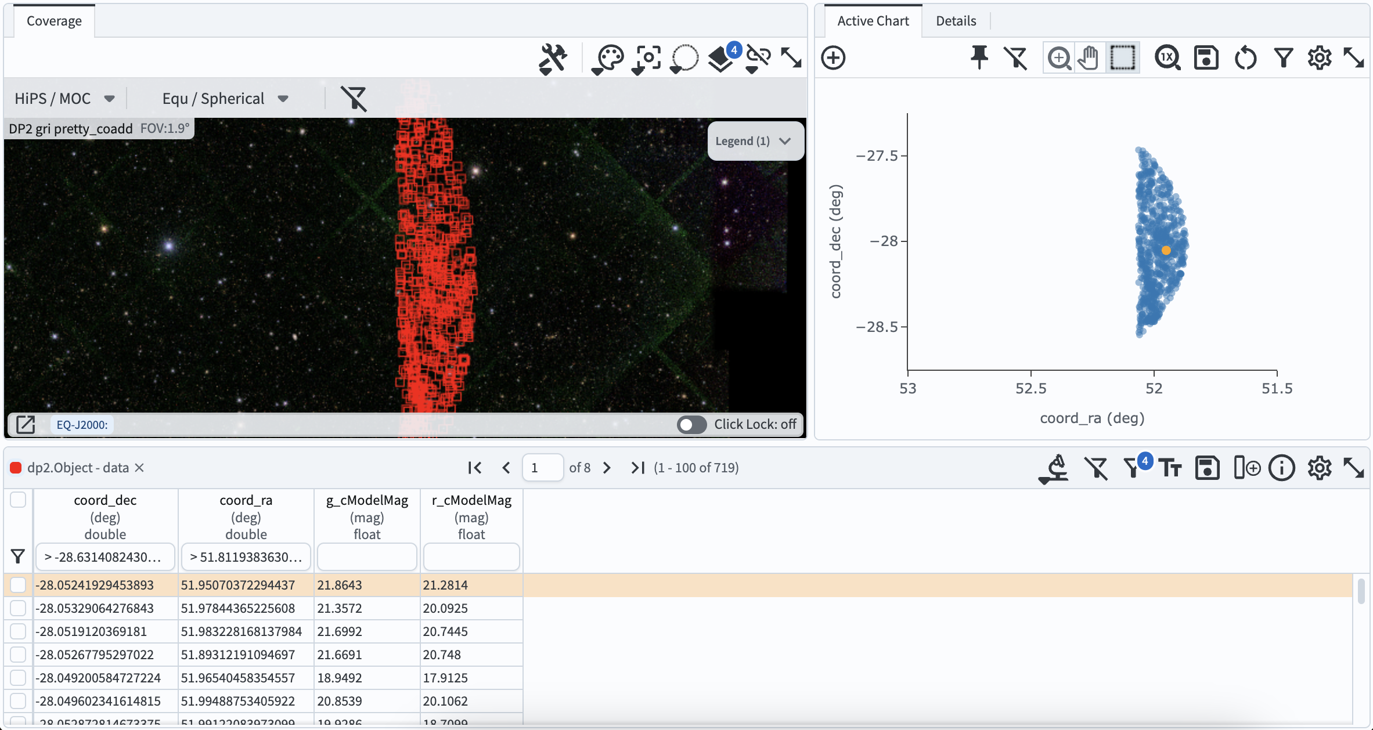This screenshot has width=1373, height=730.
Task: Check the row with coord_dec -28.05329064276843
Action: tap(18, 608)
